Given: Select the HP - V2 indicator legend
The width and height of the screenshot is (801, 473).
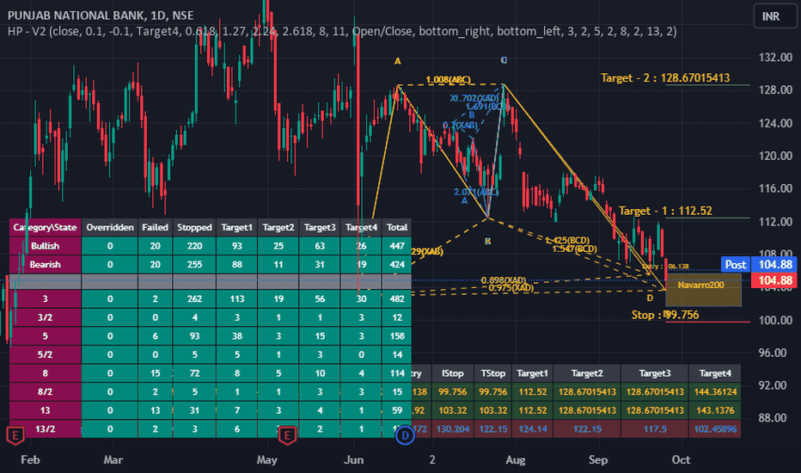Looking at the screenshot, I should click(x=342, y=32).
